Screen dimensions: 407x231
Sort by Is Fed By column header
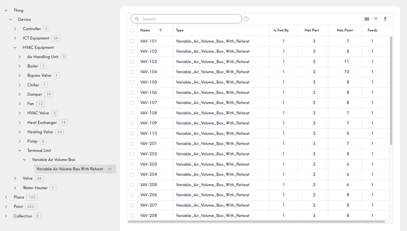coord(281,30)
